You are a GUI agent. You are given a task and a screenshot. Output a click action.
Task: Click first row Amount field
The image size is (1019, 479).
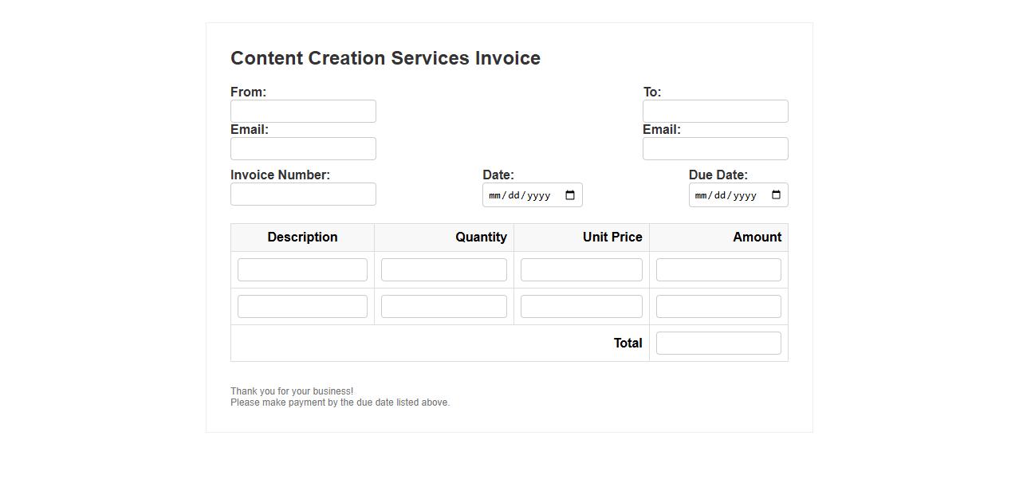point(718,270)
